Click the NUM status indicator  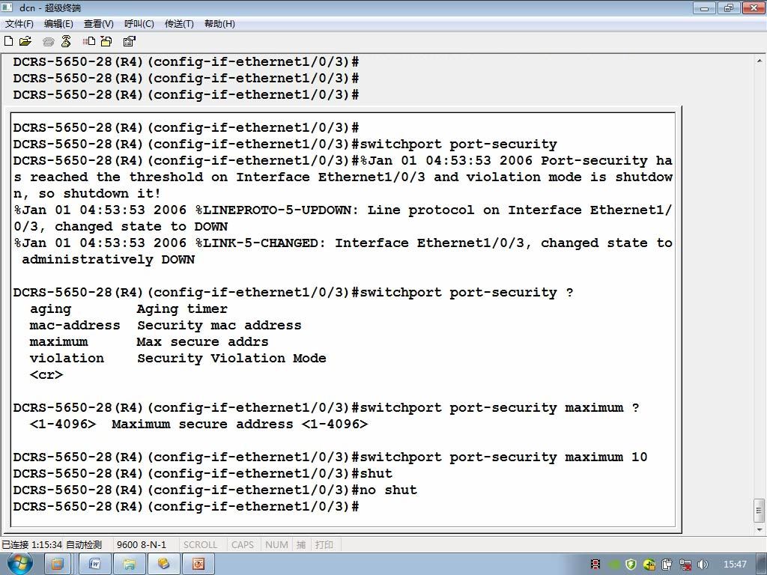276,544
